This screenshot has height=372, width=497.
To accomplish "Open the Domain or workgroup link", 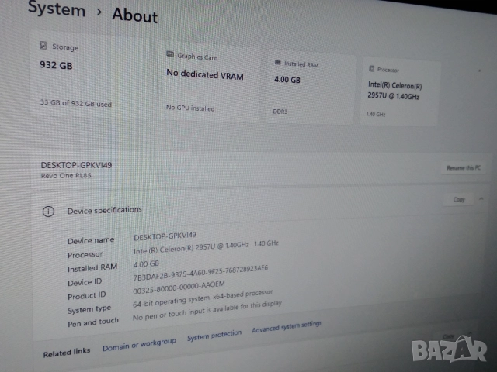I will 139,343.
